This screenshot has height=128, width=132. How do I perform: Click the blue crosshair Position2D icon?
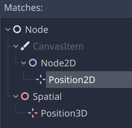[41, 79]
